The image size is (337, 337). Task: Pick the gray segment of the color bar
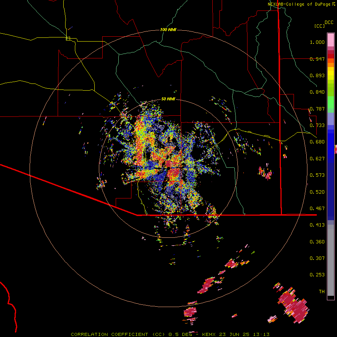point(331,260)
